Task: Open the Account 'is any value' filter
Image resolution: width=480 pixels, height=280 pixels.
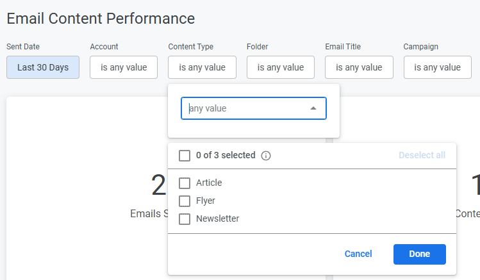Action: click(x=124, y=67)
